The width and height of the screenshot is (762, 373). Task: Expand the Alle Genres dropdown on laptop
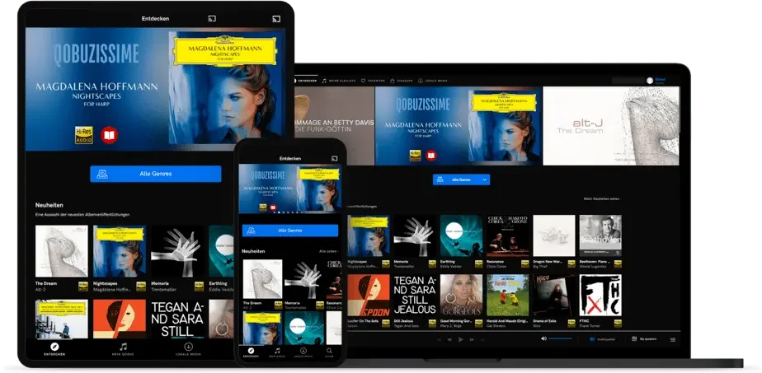461,180
